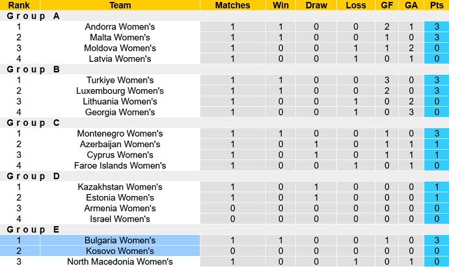Open the Luxembourg Women's team entry
The width and height of the screenshot is (449, 267).
tap(120, 91)
